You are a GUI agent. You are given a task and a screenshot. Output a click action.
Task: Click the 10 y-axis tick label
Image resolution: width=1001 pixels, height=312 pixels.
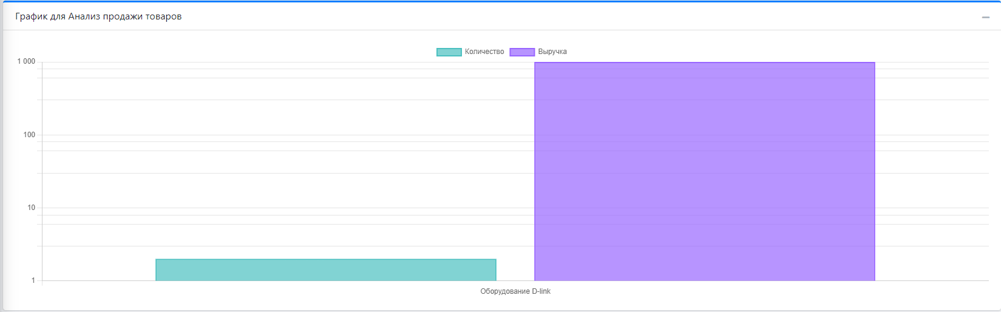[x=31, y=208]
